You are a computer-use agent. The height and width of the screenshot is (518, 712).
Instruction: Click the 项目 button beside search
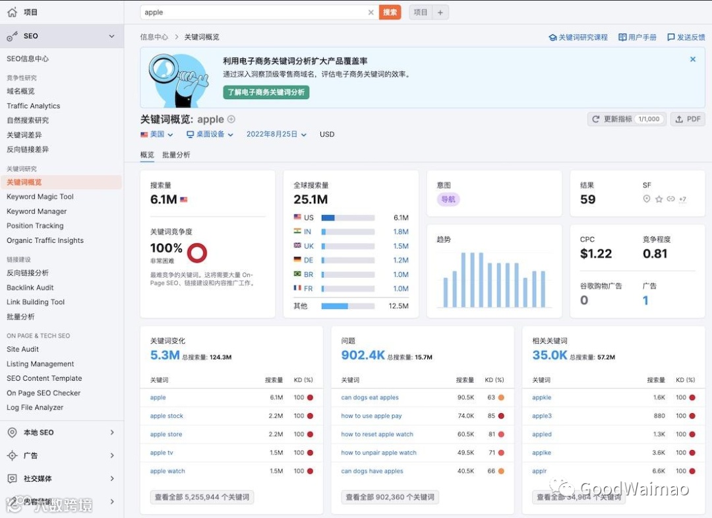pyautogui.click(x=421, y=13)
